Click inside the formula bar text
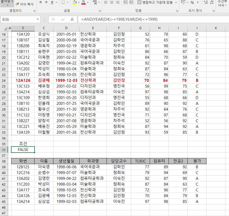Image resolution: width=229 pixels, height=216 pixels. (152, 19)
